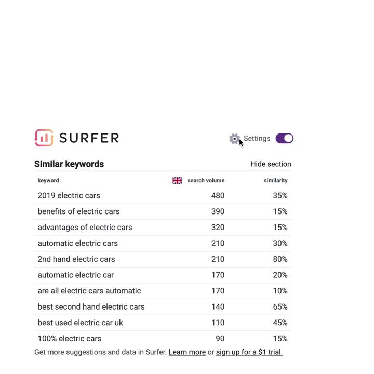Click the keyword column header
The image size is (374, 374).
(48, 181)
